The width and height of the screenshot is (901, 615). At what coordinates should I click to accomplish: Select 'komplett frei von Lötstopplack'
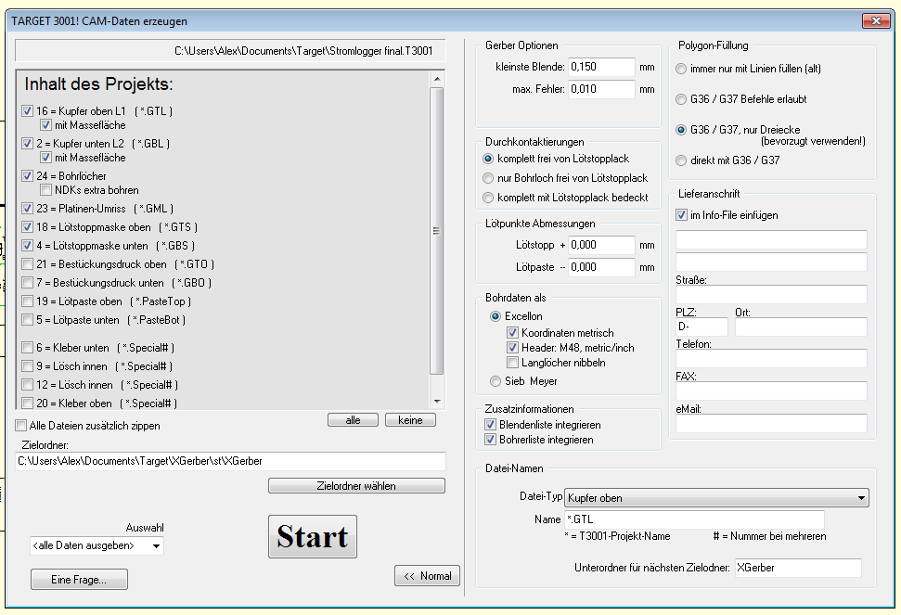pos(488,159)
